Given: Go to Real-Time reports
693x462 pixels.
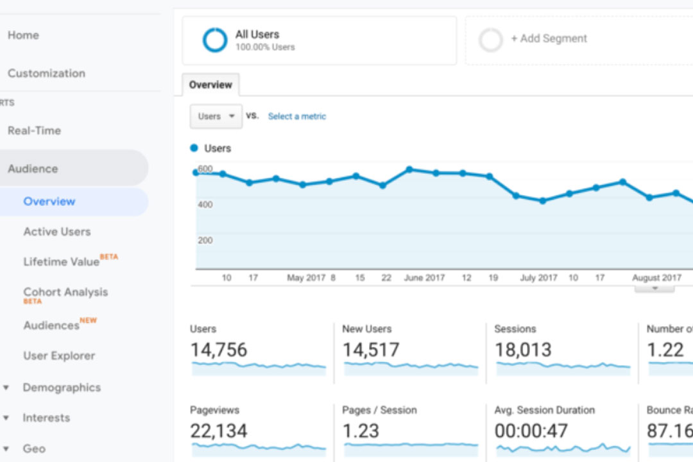Looking at the screenshot, I should click(34, 130).
